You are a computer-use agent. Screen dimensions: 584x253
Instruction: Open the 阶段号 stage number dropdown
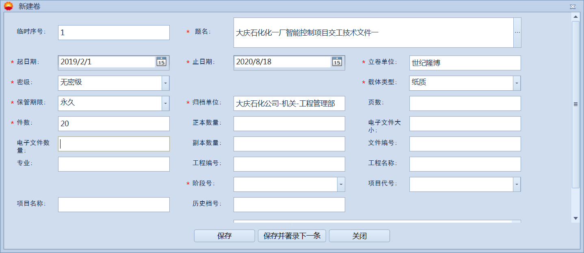[340, 184]
